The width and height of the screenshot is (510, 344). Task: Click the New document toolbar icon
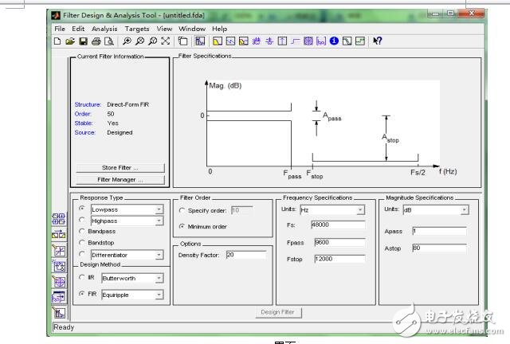57,41
